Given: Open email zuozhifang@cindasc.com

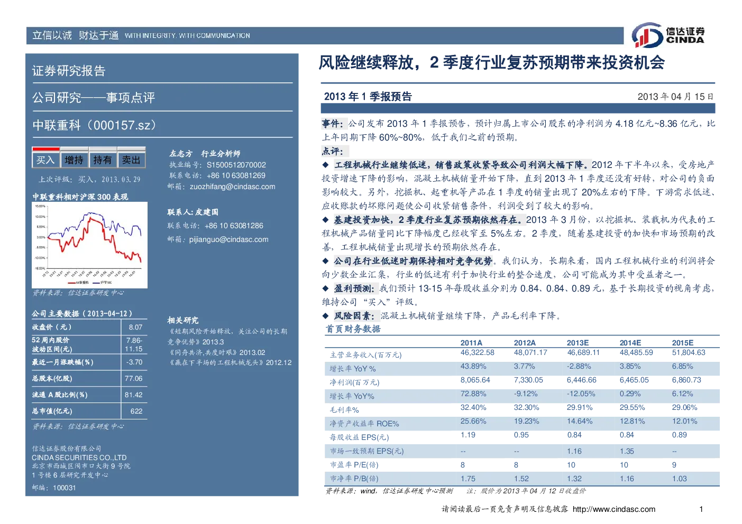Looking at the screenshot, I should pos(233,186).
